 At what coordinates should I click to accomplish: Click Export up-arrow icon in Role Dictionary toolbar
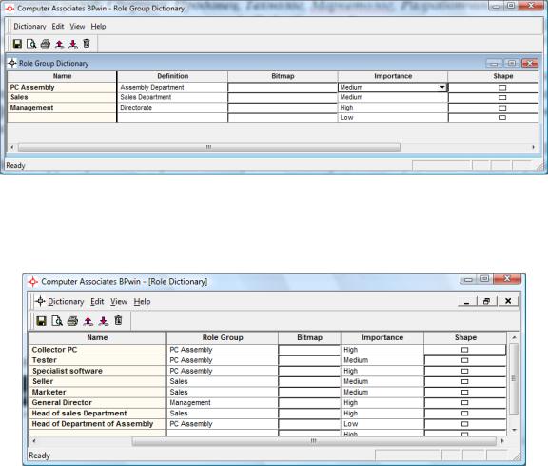click(88, 321)
